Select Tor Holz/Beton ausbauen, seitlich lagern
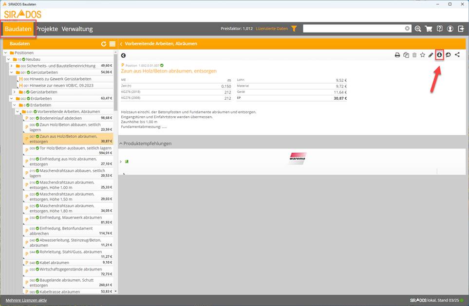Image resolution: width=469 pixels, height=306 pixels. click(x=68, y=150)
